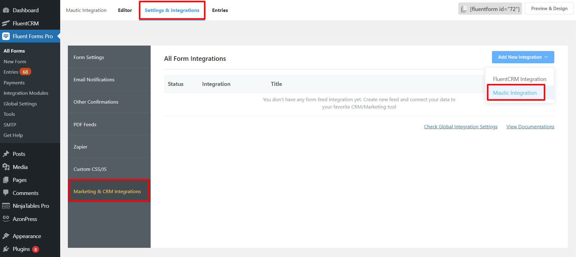Open the Settings & Integrations tab

(172, 10)
